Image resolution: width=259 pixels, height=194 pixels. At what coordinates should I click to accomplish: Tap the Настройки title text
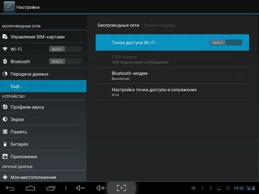click(28, 7)
